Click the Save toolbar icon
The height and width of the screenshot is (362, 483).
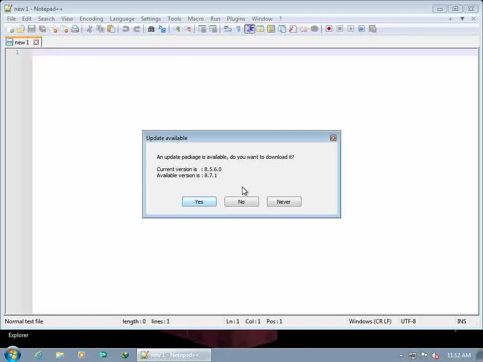[32, 29]
